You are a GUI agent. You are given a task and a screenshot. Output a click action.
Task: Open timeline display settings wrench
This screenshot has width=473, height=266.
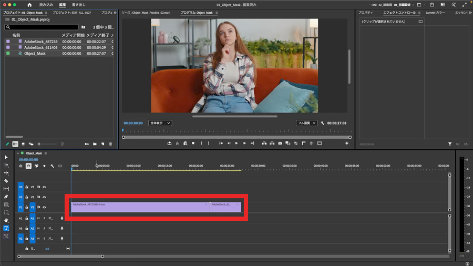52,166
